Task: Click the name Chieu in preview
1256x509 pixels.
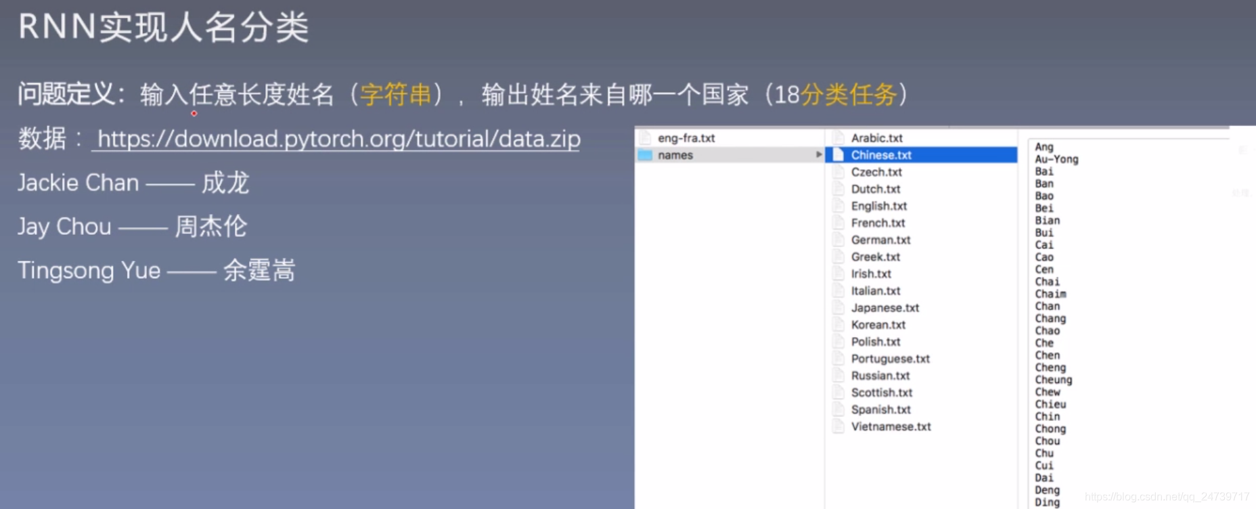Action: coord(1050,404)
